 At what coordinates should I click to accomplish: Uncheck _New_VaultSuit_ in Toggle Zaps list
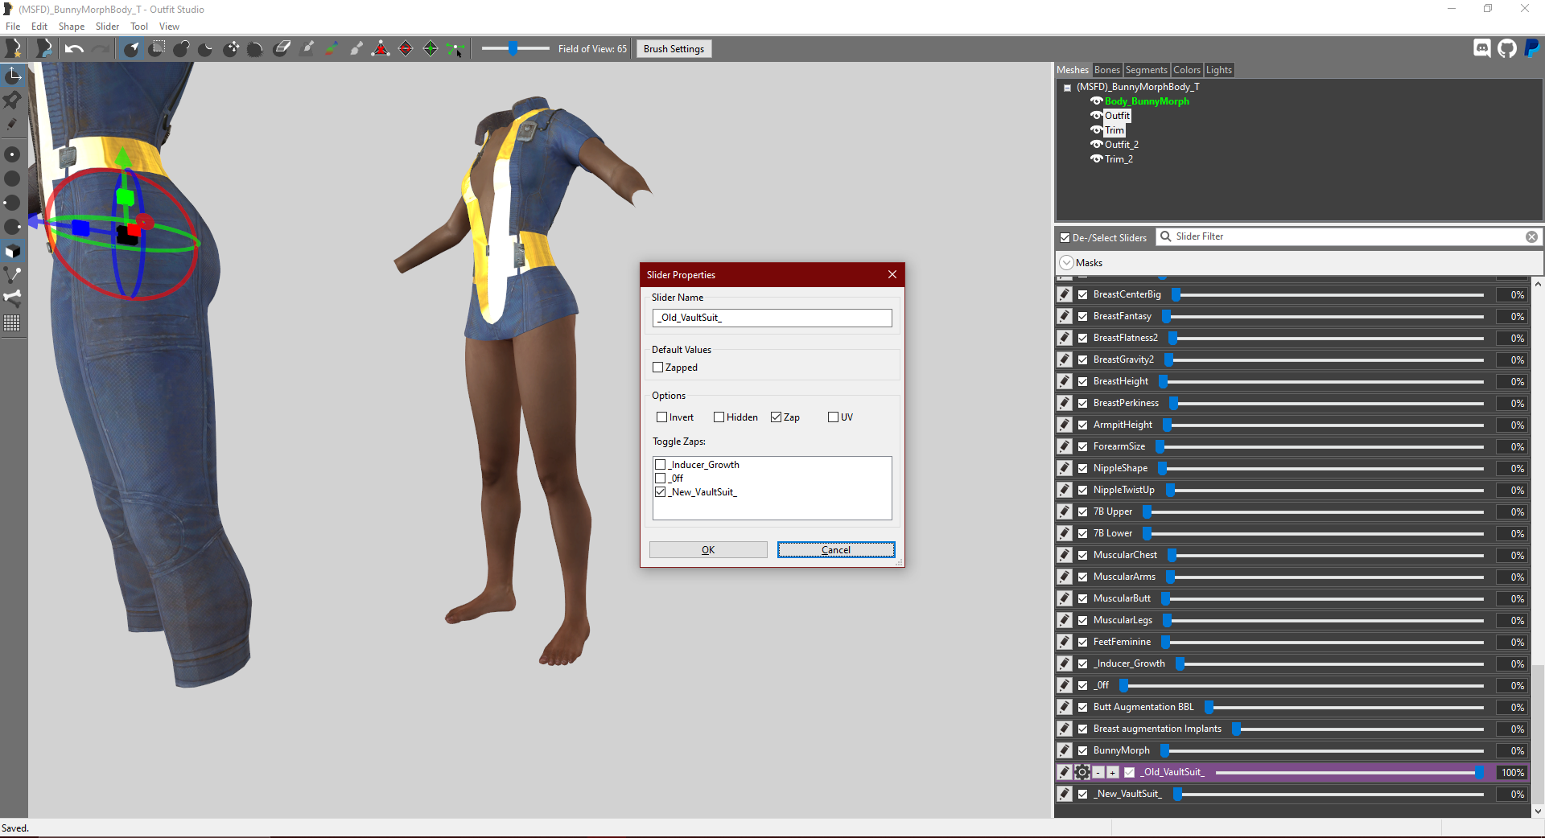click(x=661, y=492)
